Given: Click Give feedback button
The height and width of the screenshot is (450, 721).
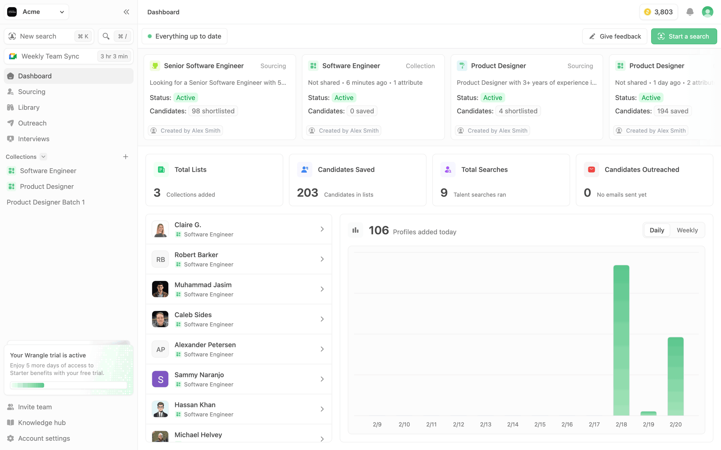Looking at the screenshot, I should click(x=615, y=36).
